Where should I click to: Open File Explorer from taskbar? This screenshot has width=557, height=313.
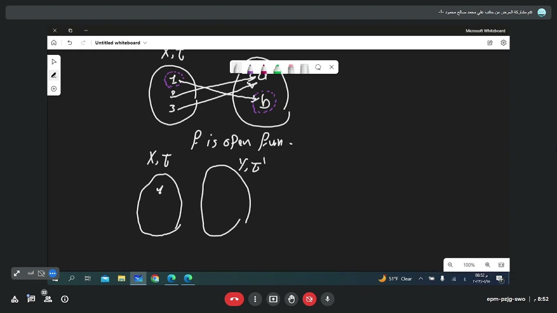[x=121, y=279]
